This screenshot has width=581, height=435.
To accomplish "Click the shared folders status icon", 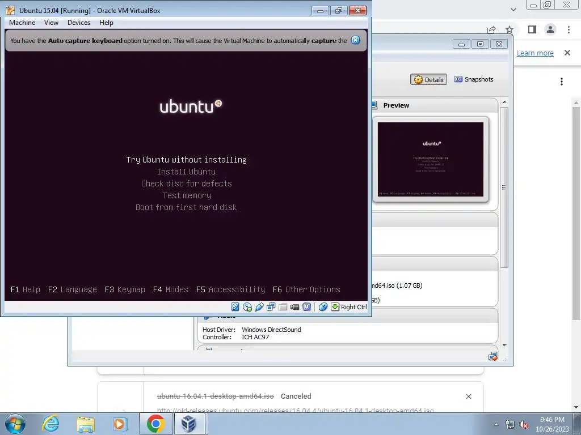I will (283, 306).
